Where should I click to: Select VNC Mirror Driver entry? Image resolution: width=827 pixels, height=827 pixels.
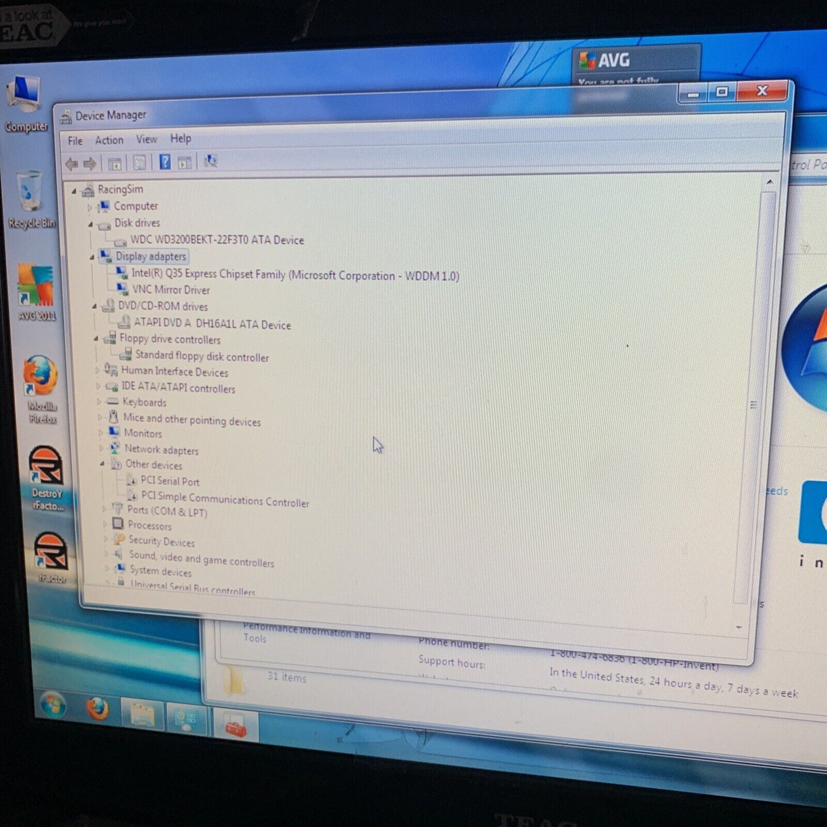point(171,290)
